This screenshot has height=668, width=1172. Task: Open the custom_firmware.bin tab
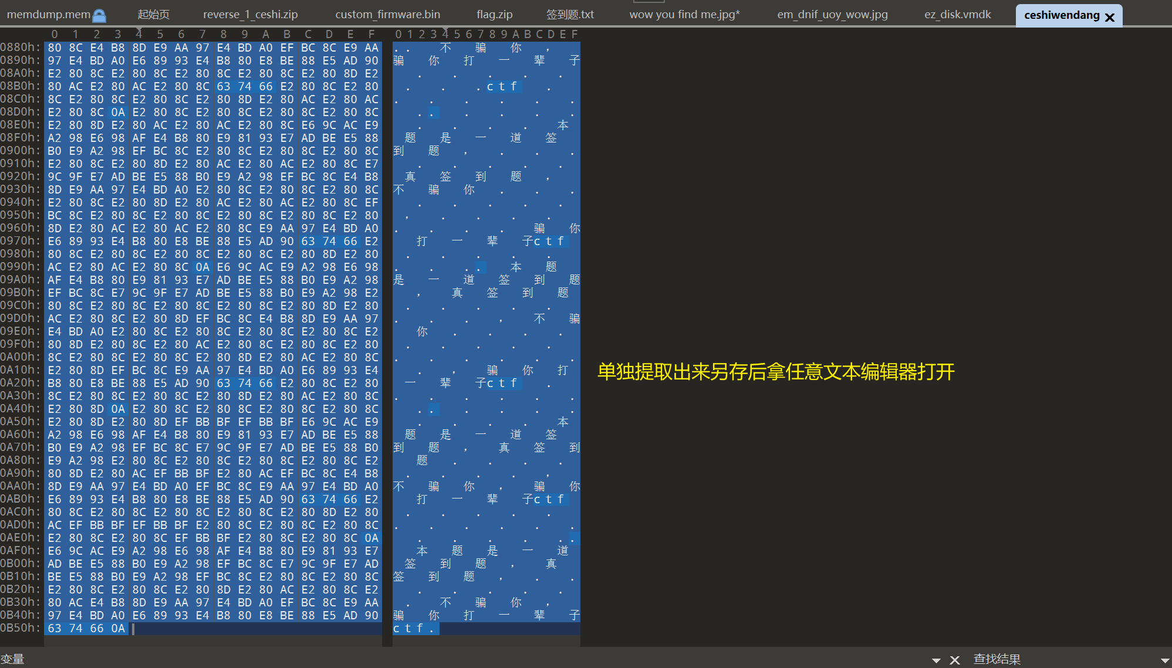[x=387, y=14]
